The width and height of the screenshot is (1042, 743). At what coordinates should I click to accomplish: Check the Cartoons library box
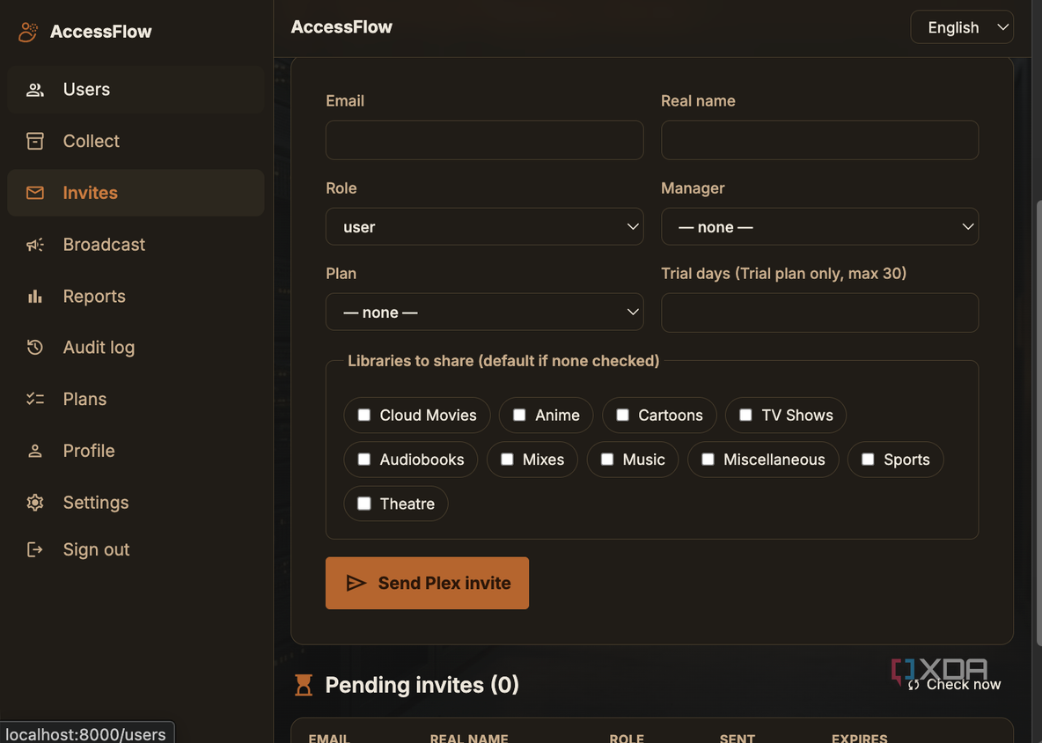[x=623, y=415]
